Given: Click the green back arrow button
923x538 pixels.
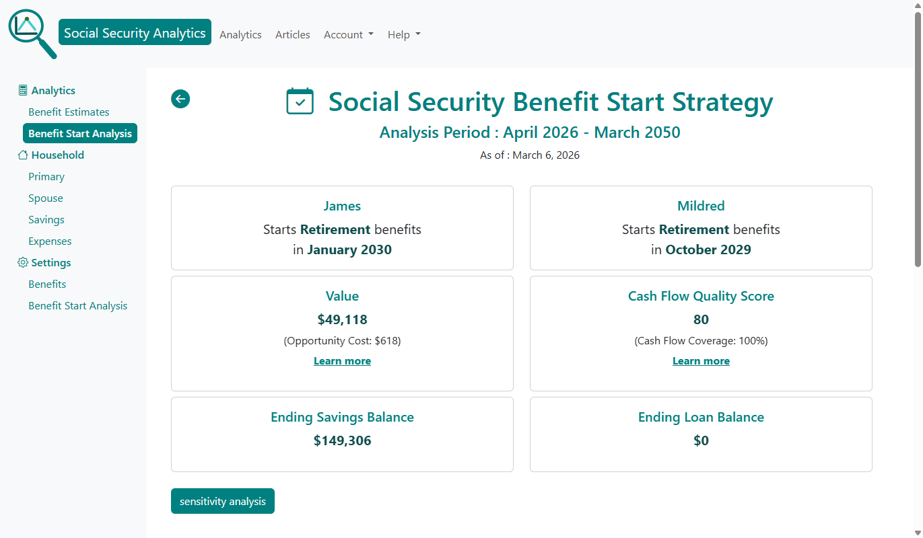Looking at the screenshot, I should pyautogui.click(x=180, y=99).
